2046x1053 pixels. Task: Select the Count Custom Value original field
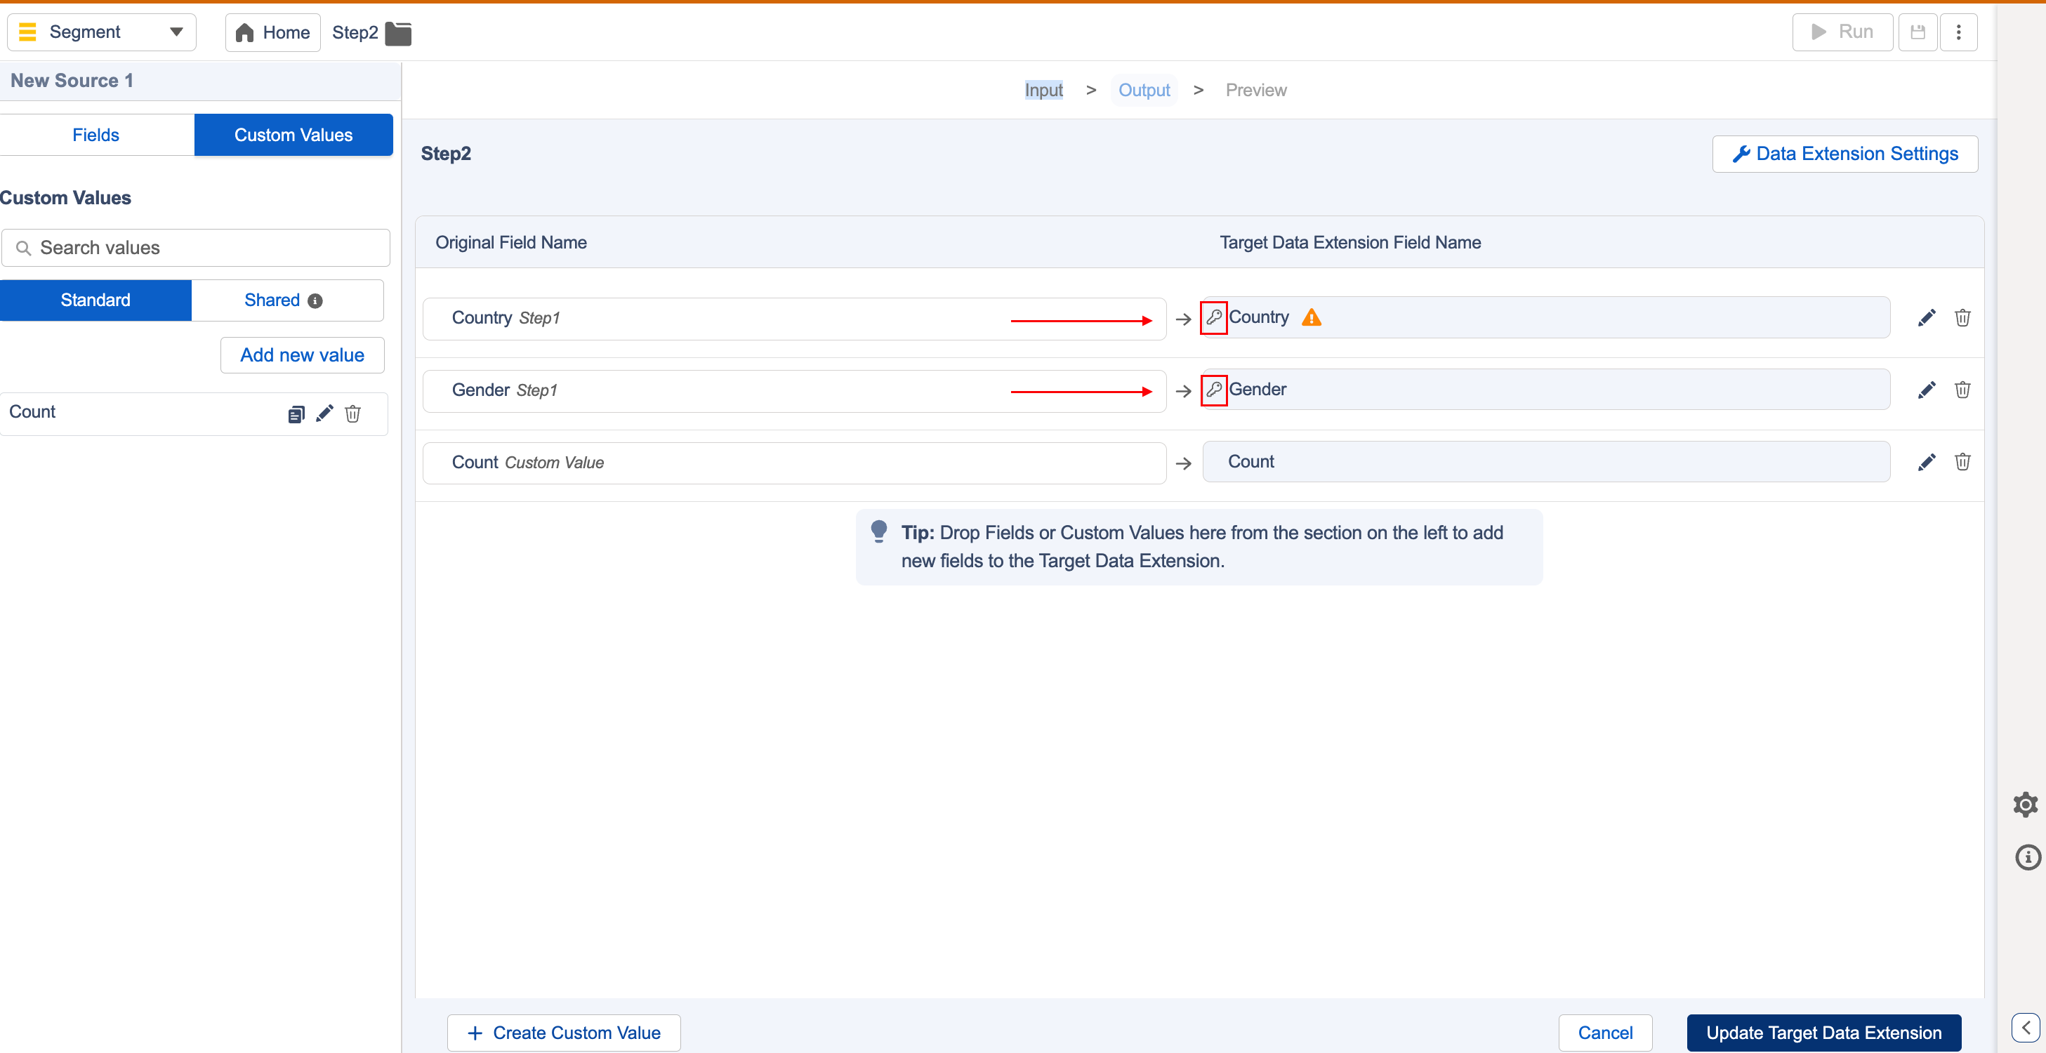[794, 463]
